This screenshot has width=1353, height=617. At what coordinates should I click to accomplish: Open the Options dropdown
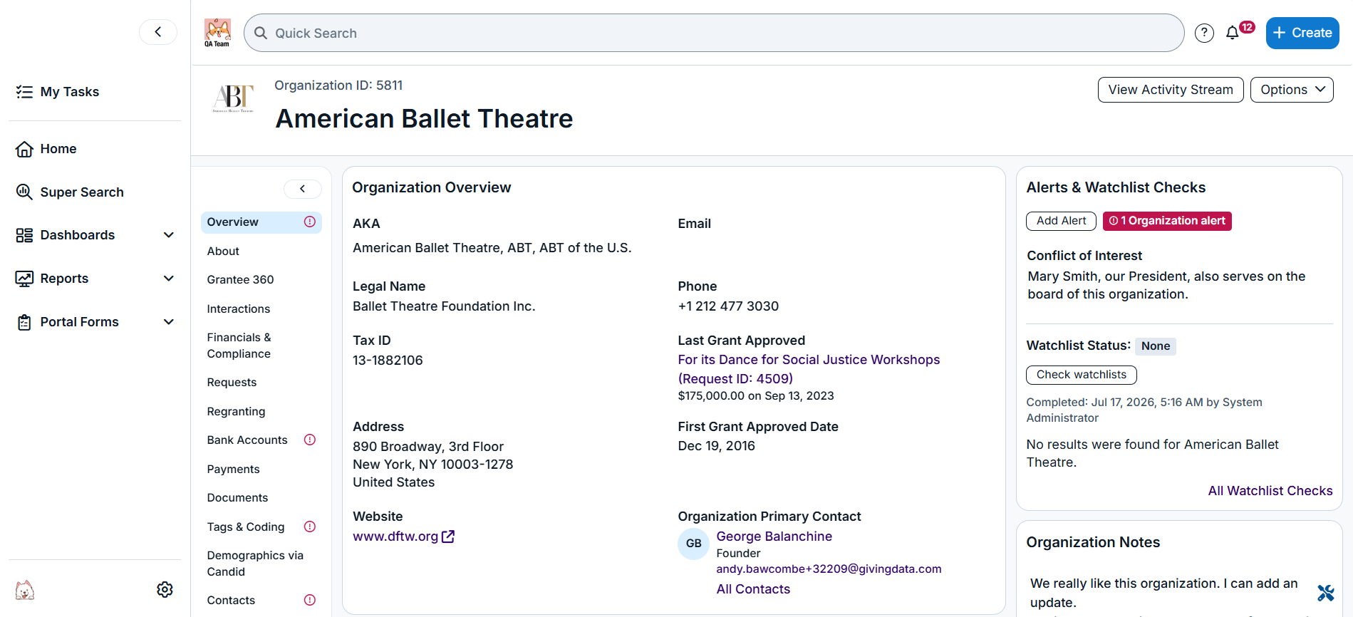[1292, 90]
